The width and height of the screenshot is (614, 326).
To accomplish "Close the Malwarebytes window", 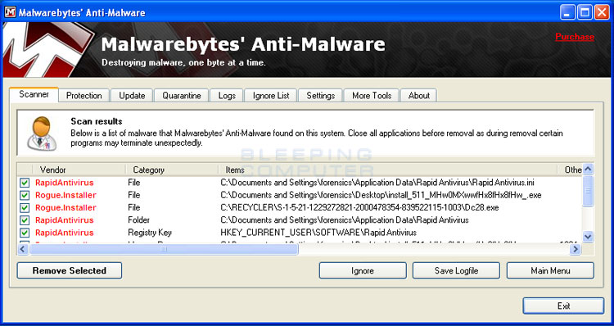I will 602,12.
